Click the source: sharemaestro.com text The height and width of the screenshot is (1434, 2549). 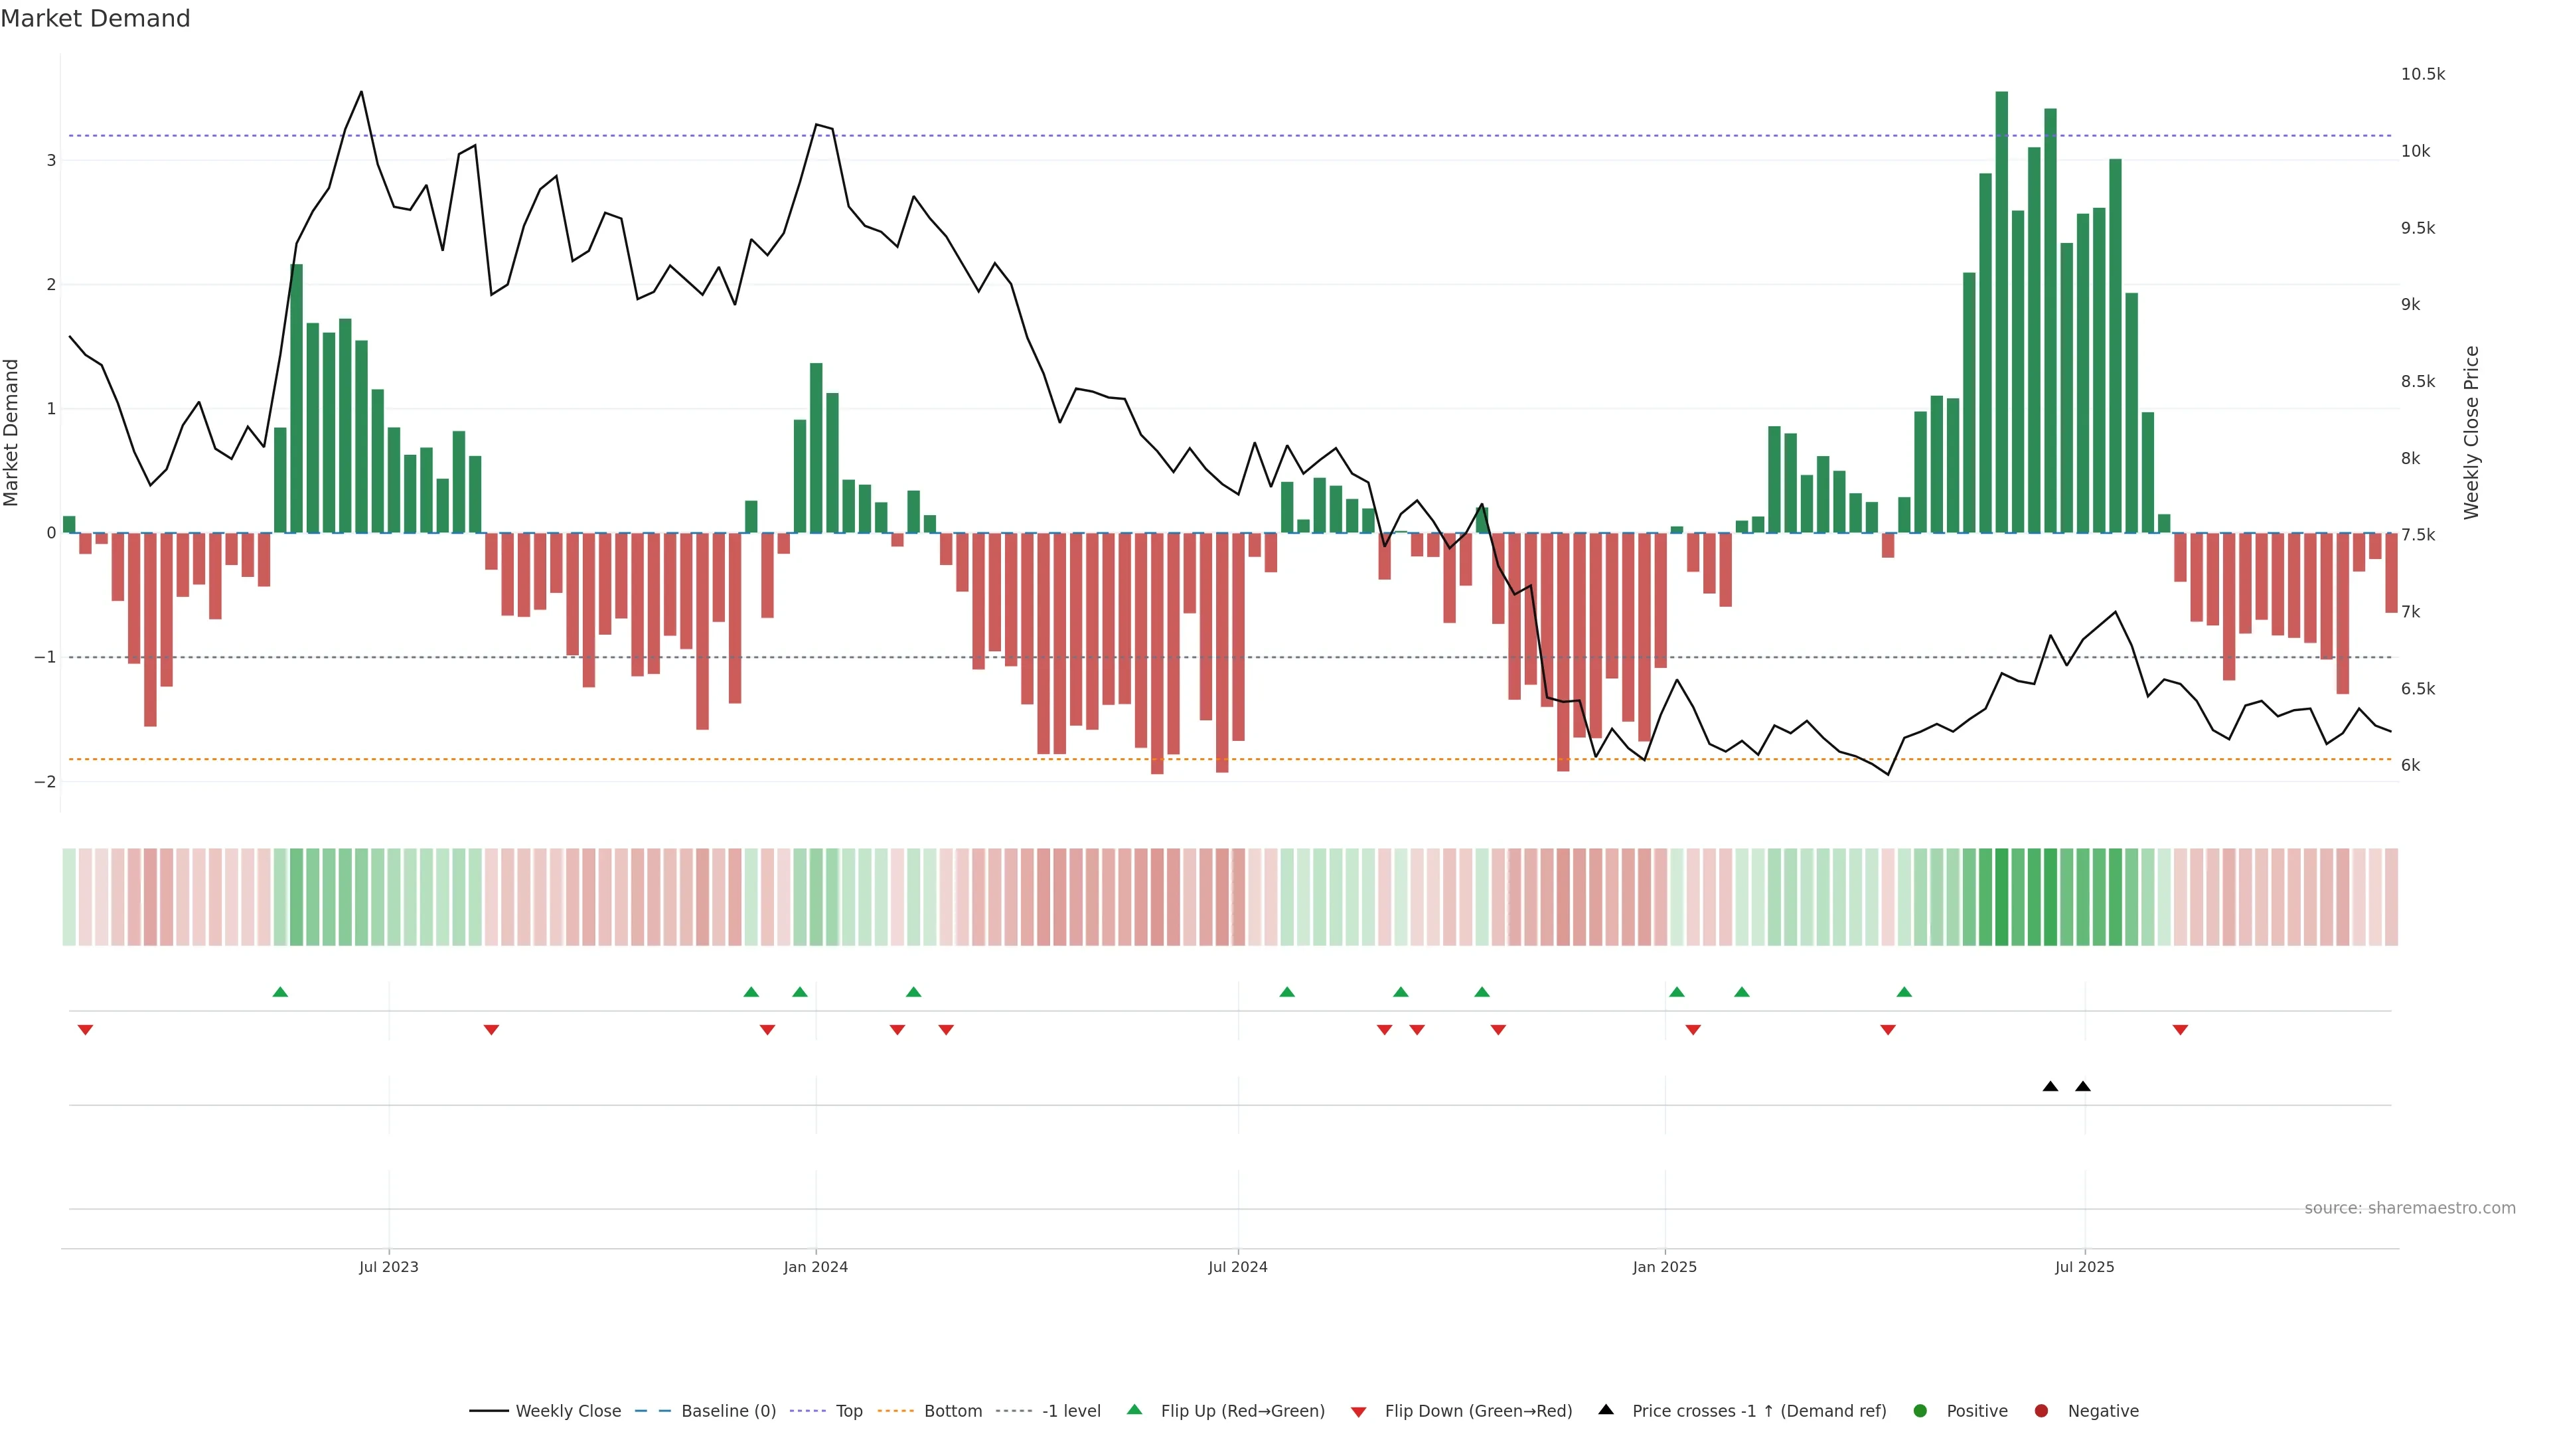click(x=2410, y=1208)
